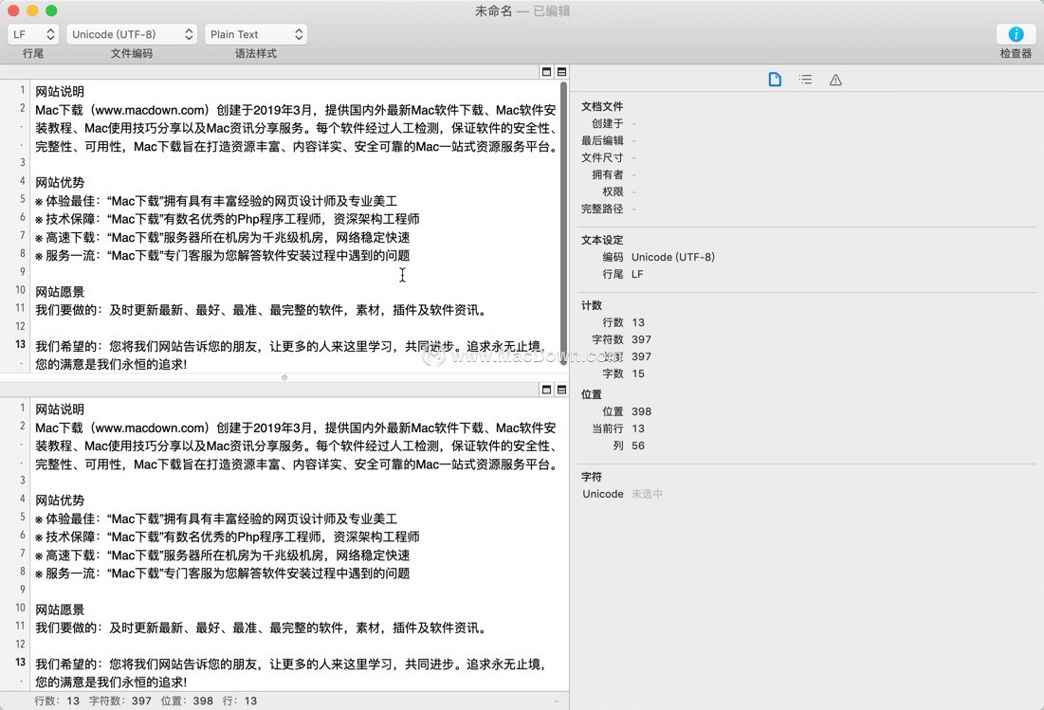The width and height of the screenshot is (1044, 710).
Task: Click the inspector 位置 value 398
Action: [x=641, y=412]
